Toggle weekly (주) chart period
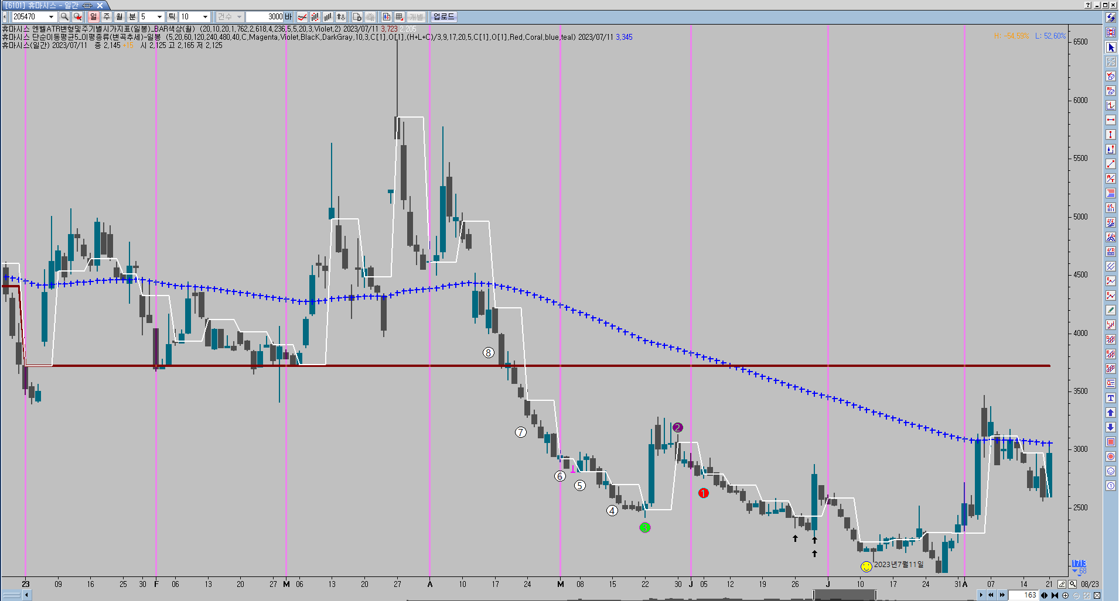The height and width of the screenshot is (601, 1119). (x=107, y=17)
